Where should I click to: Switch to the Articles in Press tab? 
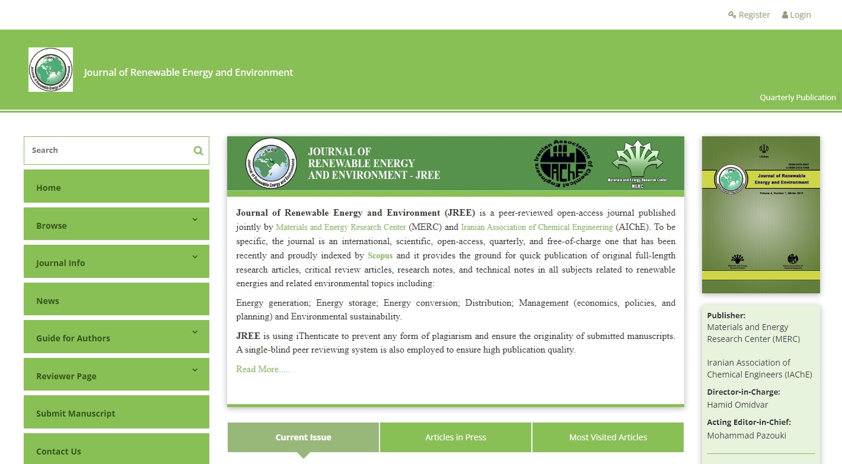coord(455,437)
